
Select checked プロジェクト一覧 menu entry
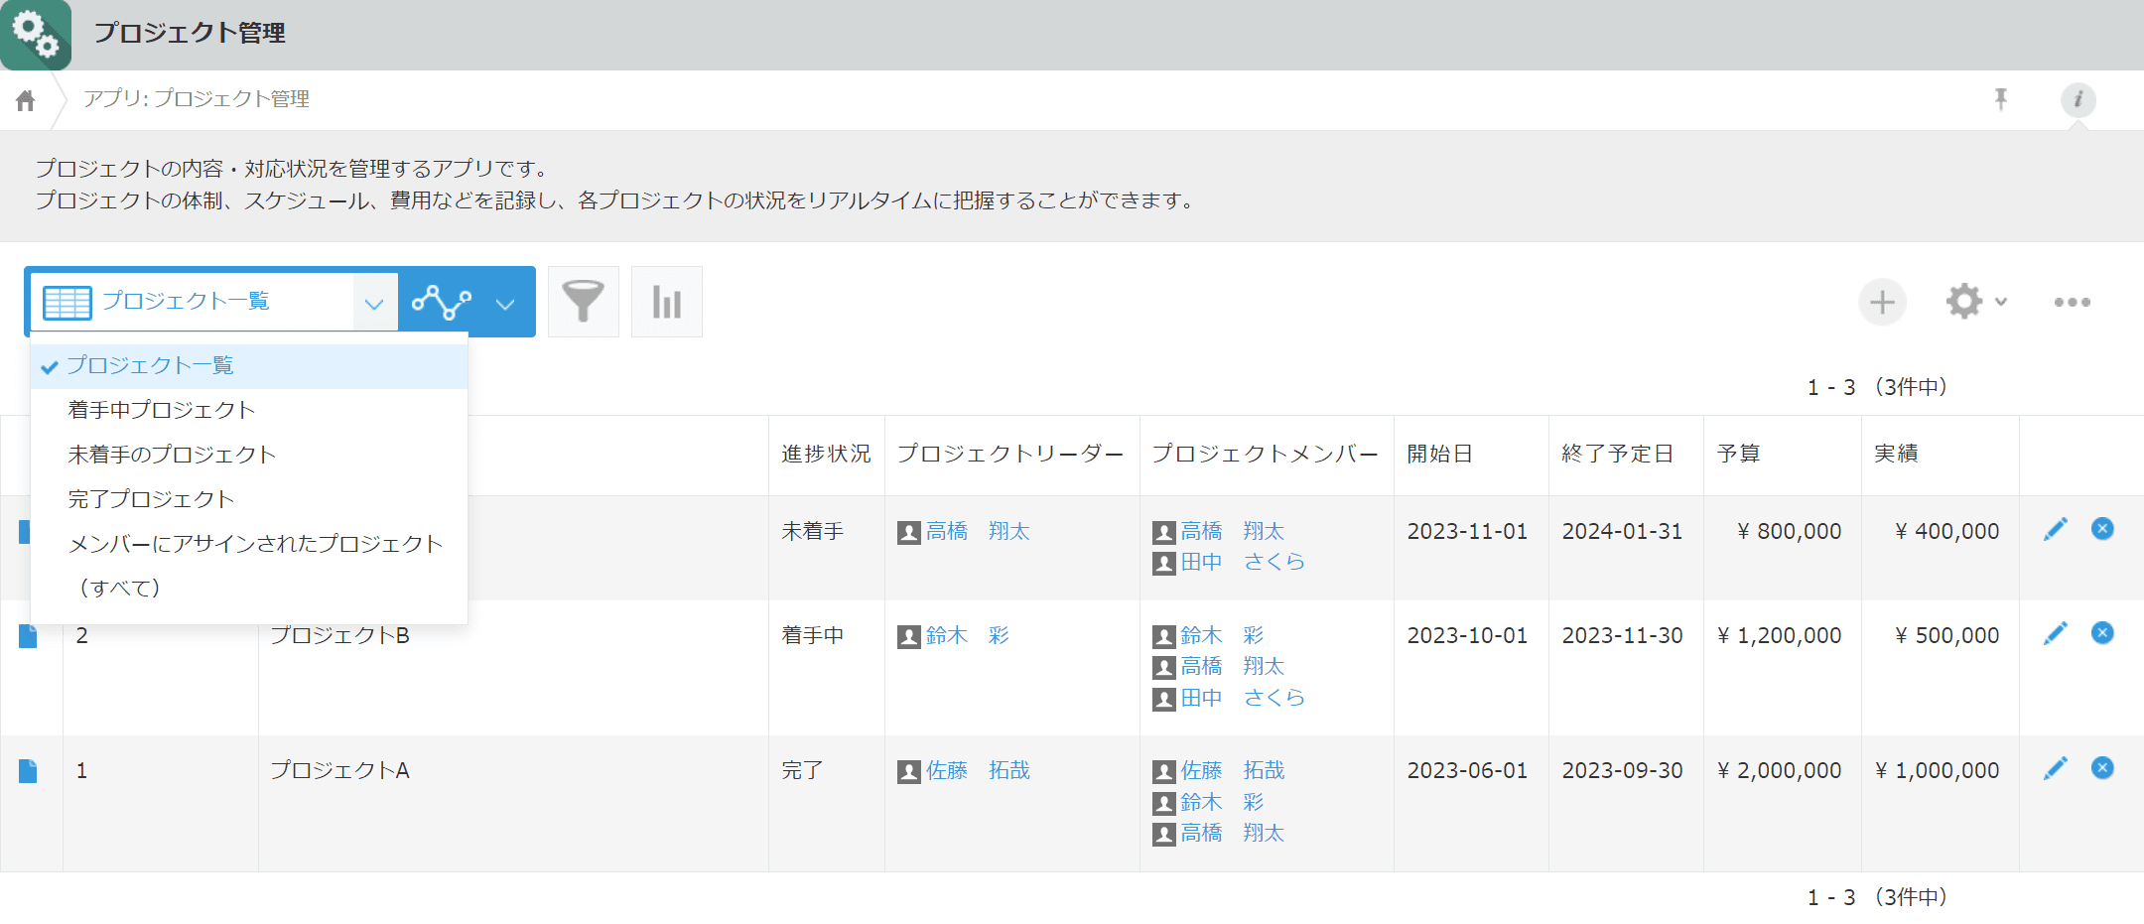coord(249,366)
